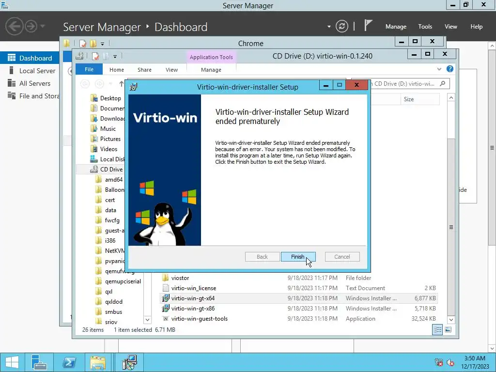Switch to large icons view layout icon

[448, 329]
